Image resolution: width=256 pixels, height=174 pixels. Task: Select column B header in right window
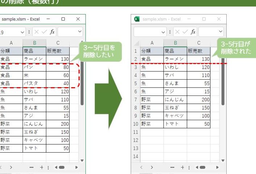pos(175,43)
